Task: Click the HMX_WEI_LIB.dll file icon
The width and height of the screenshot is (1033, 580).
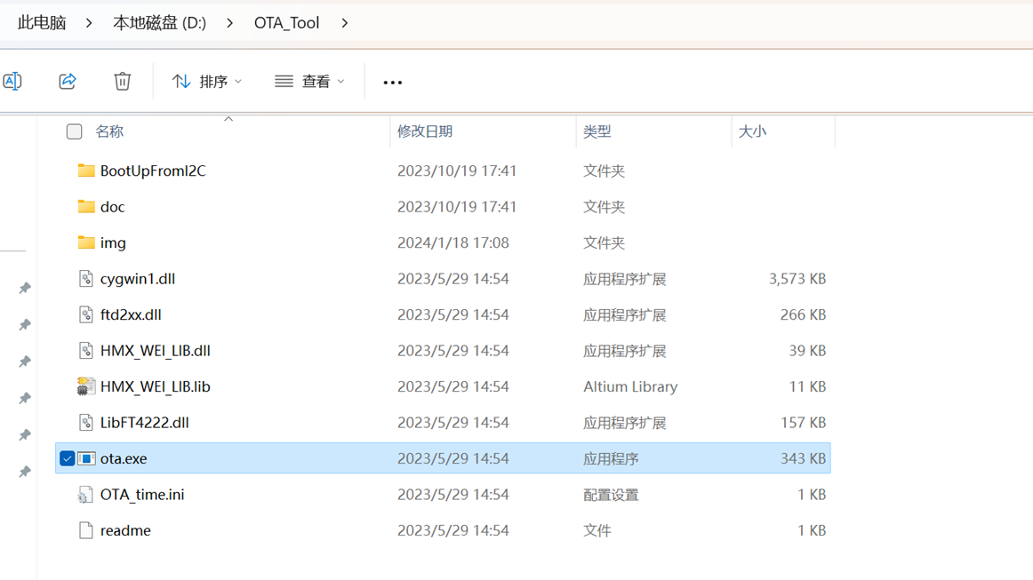Action: click(x=85, y=350)
